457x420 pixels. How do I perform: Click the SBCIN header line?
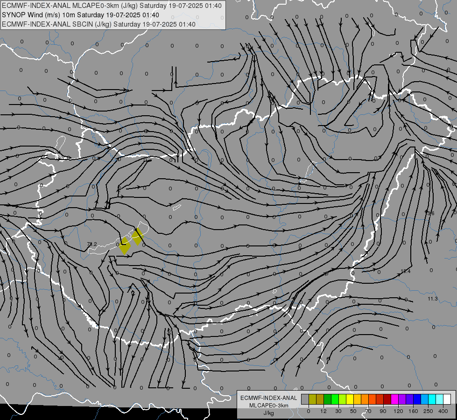click(98, 24)
